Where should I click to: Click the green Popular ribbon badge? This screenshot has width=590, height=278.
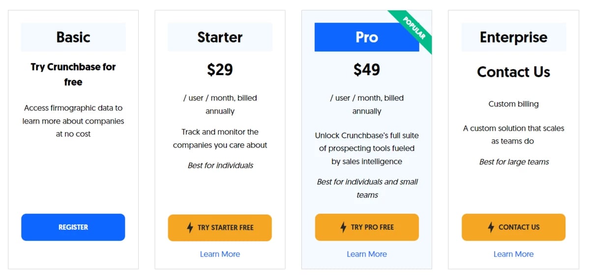[414, 28]
